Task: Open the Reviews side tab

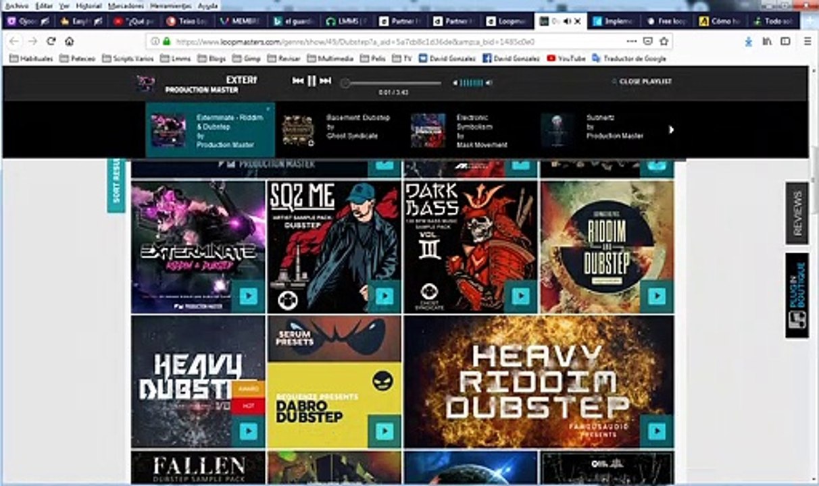Action: pyautogui.click(x=797, y=213)
